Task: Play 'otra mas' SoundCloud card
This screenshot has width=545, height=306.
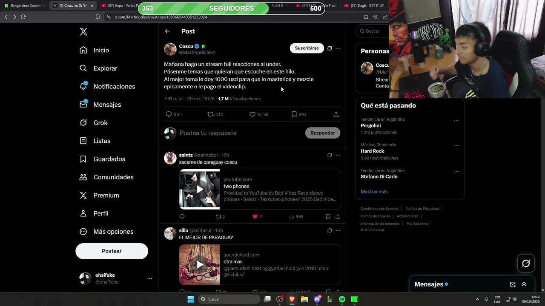Action: coord(200,264)
